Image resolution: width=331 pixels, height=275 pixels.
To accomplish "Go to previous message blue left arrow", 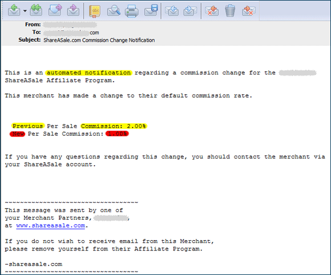I will [172, 10].
